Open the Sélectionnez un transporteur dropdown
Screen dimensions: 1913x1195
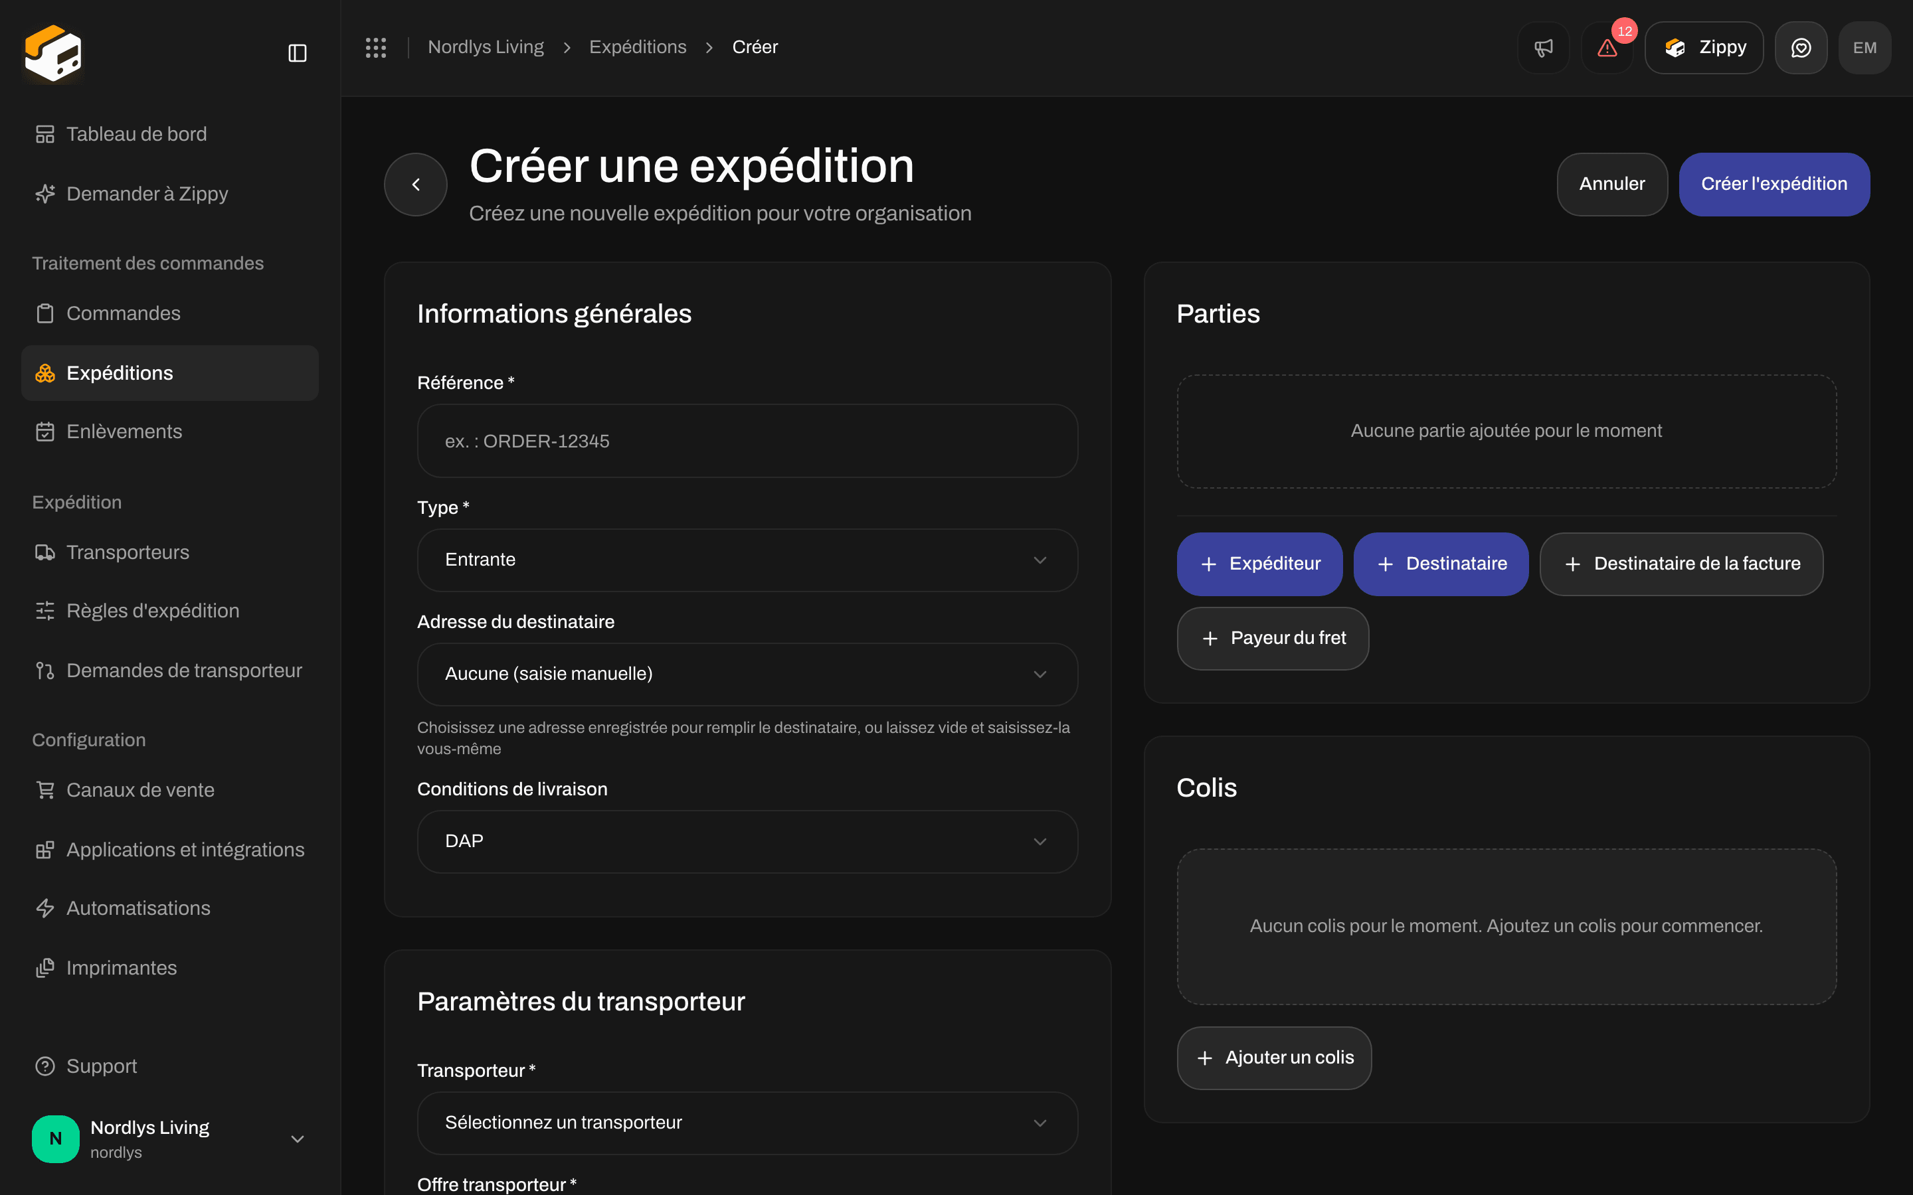tap(747, 1123)
